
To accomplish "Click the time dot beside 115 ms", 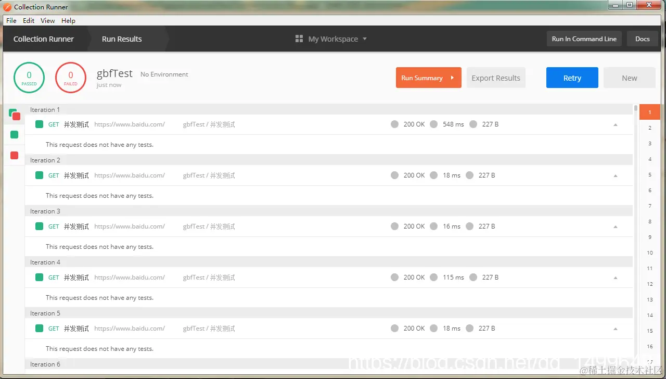I will point(434,277).
